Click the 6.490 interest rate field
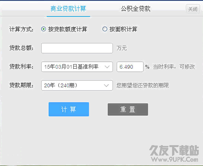 click(x=130, y=67)
